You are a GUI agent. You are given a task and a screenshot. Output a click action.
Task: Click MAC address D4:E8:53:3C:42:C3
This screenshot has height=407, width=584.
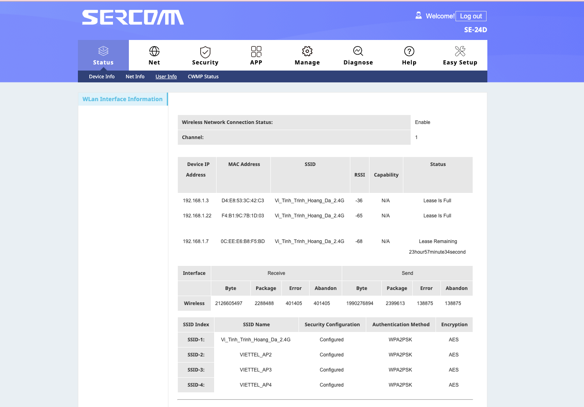(x=243, y=201)
